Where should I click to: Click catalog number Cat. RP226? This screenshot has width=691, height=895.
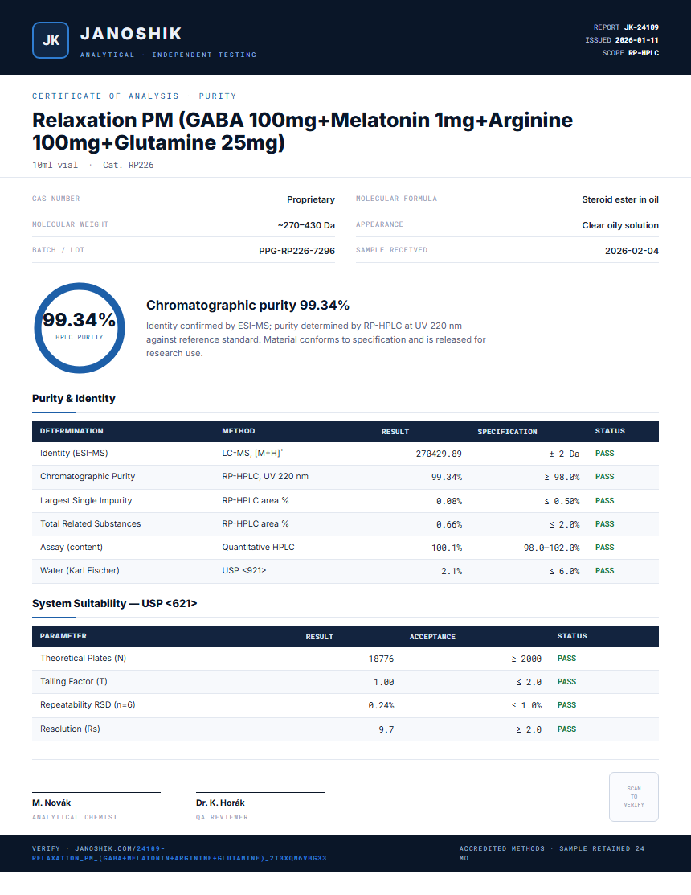129,165
